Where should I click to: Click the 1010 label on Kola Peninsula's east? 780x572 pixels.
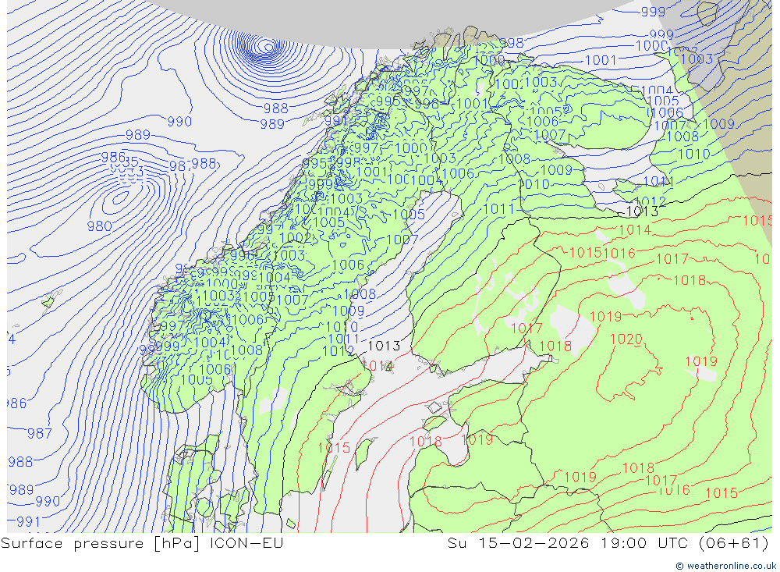click(694, 155)
